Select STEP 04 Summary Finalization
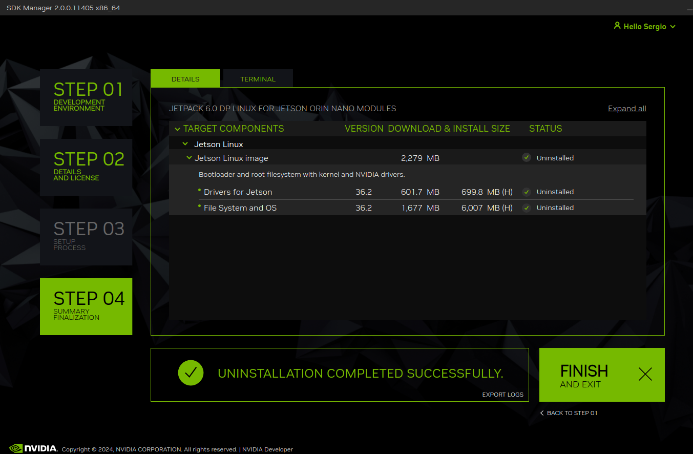This screenshot has width=693, height=454. pos(86,306)
